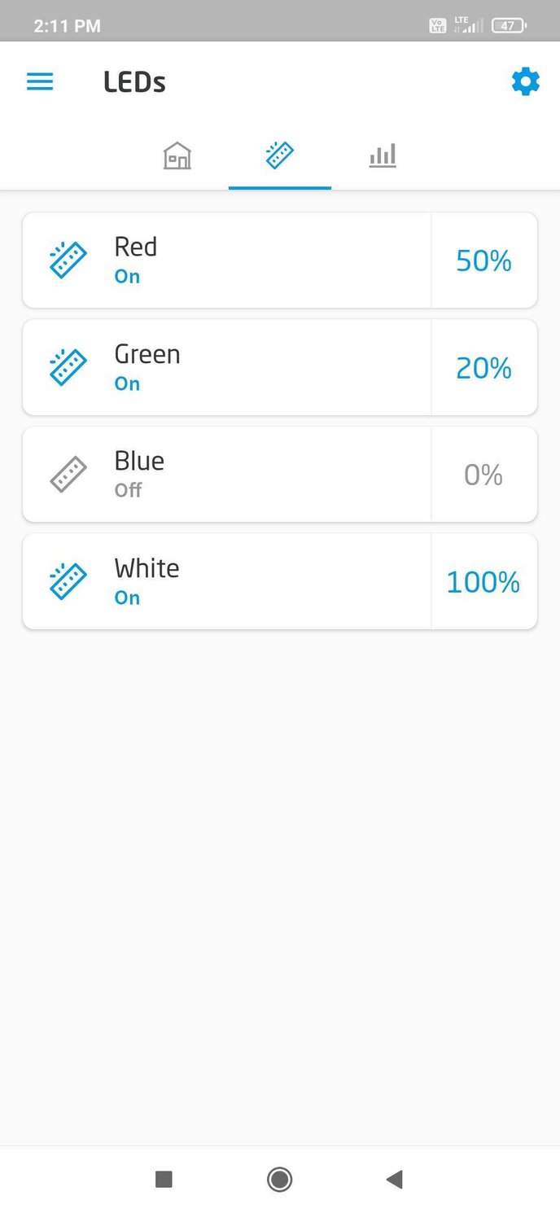Toggle the White light On status

[x=127, y=598]
